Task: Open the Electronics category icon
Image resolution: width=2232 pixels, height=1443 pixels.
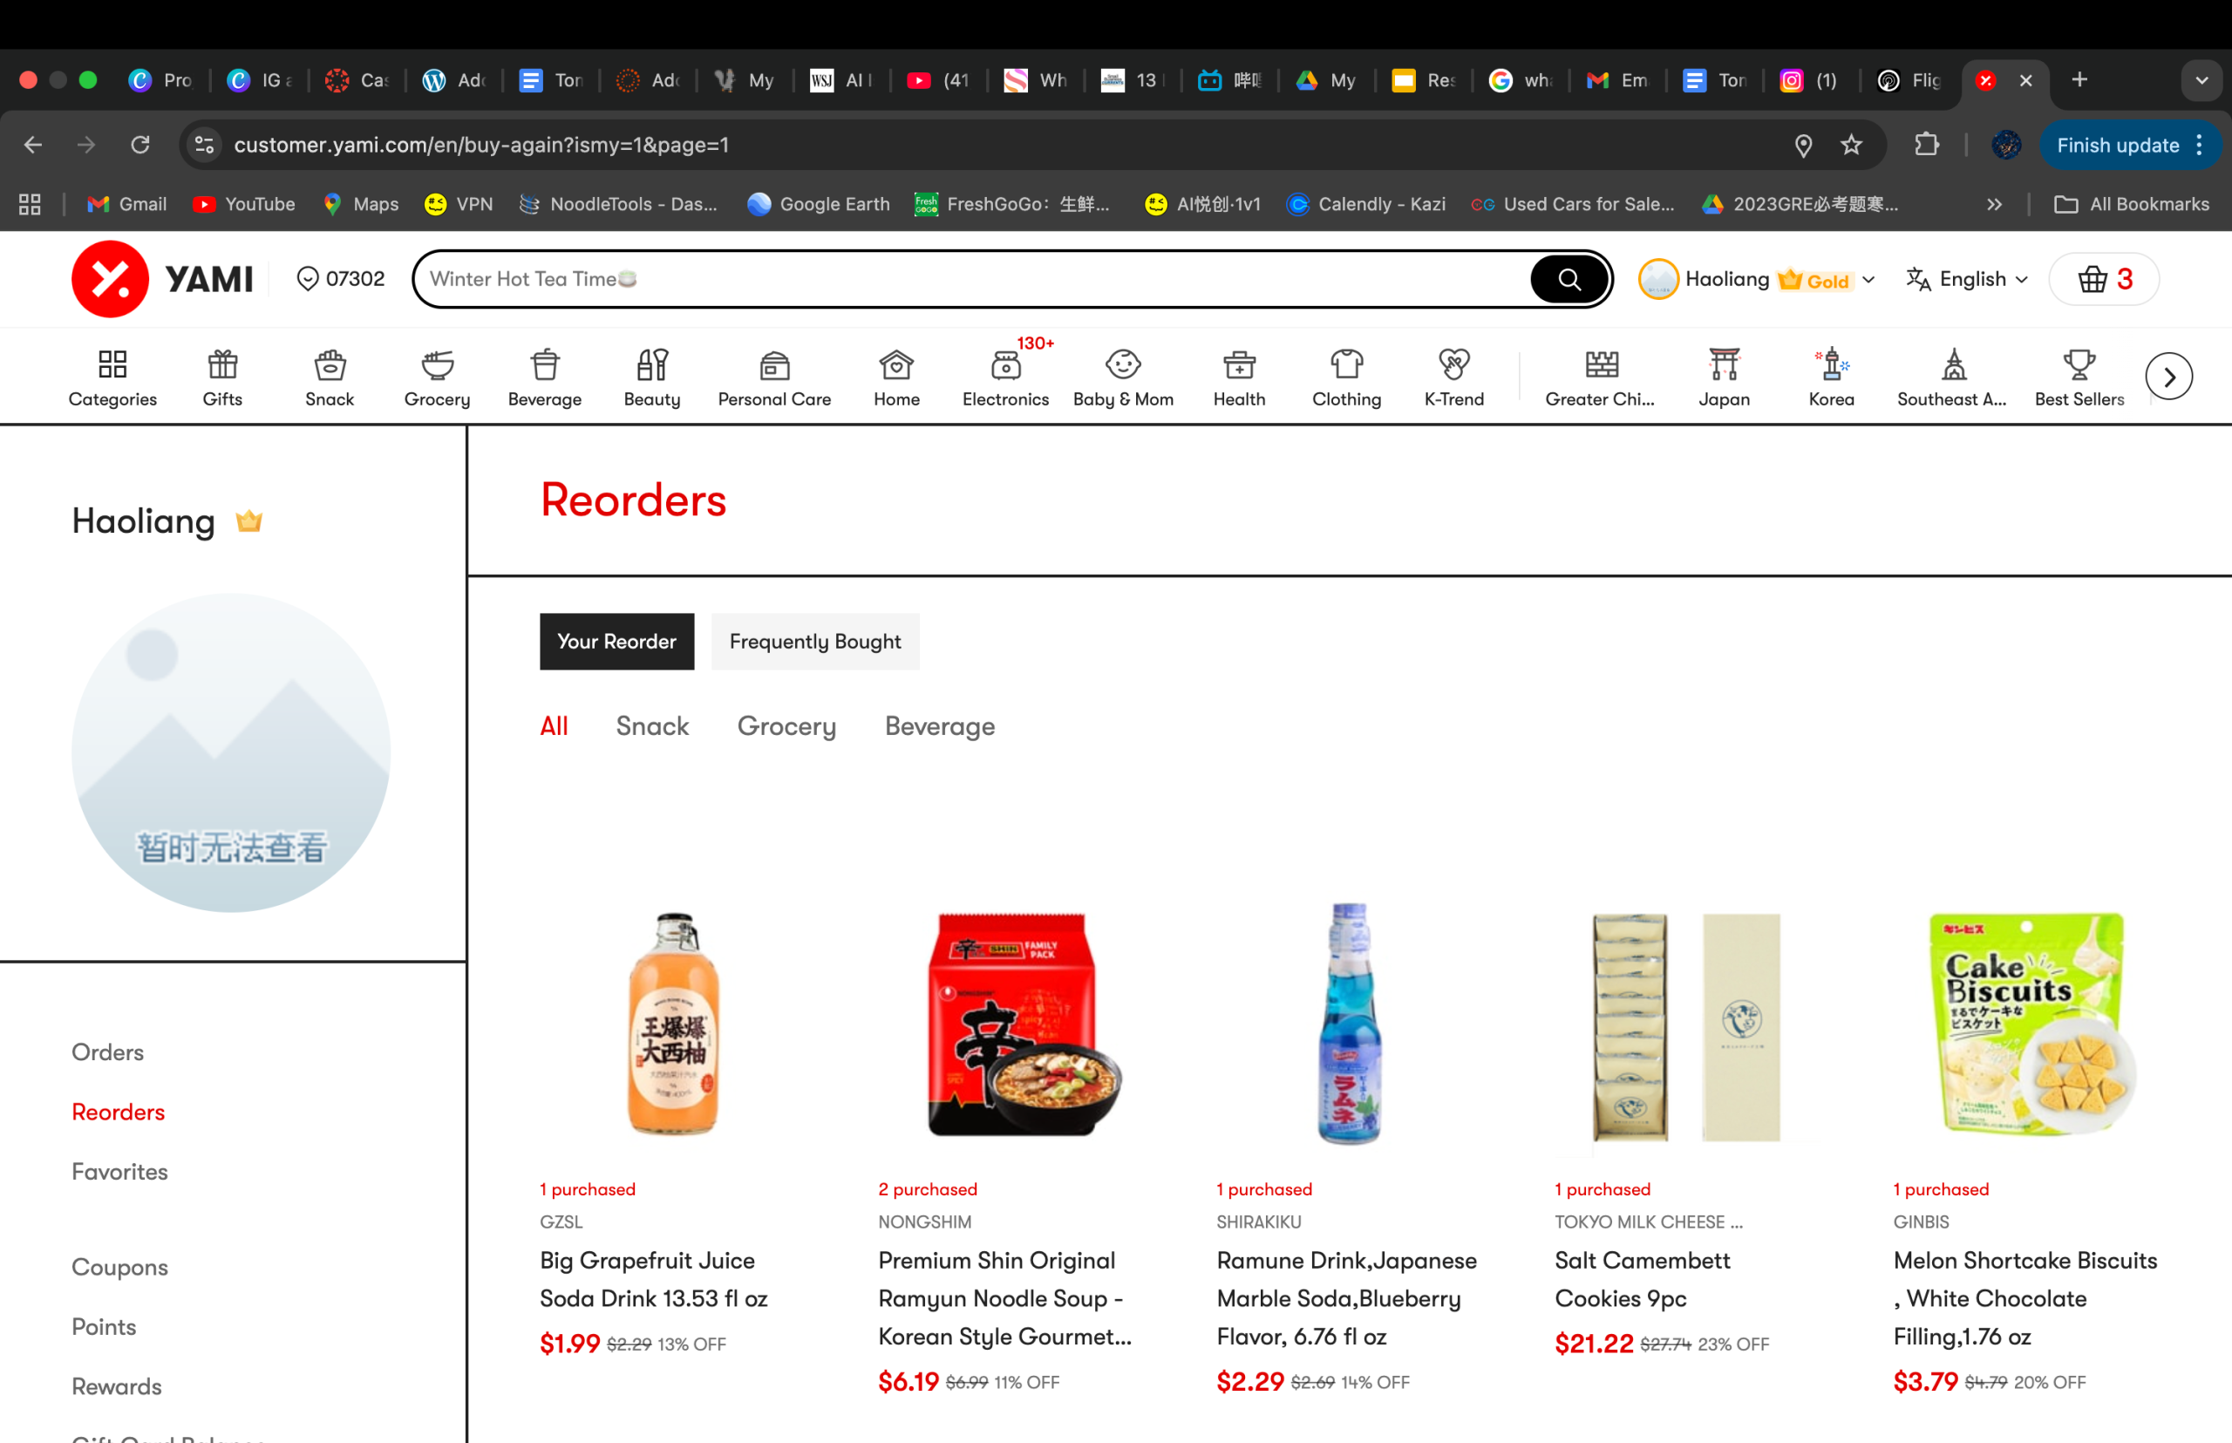Action: pyautogui.click(x=1004, y=365)
